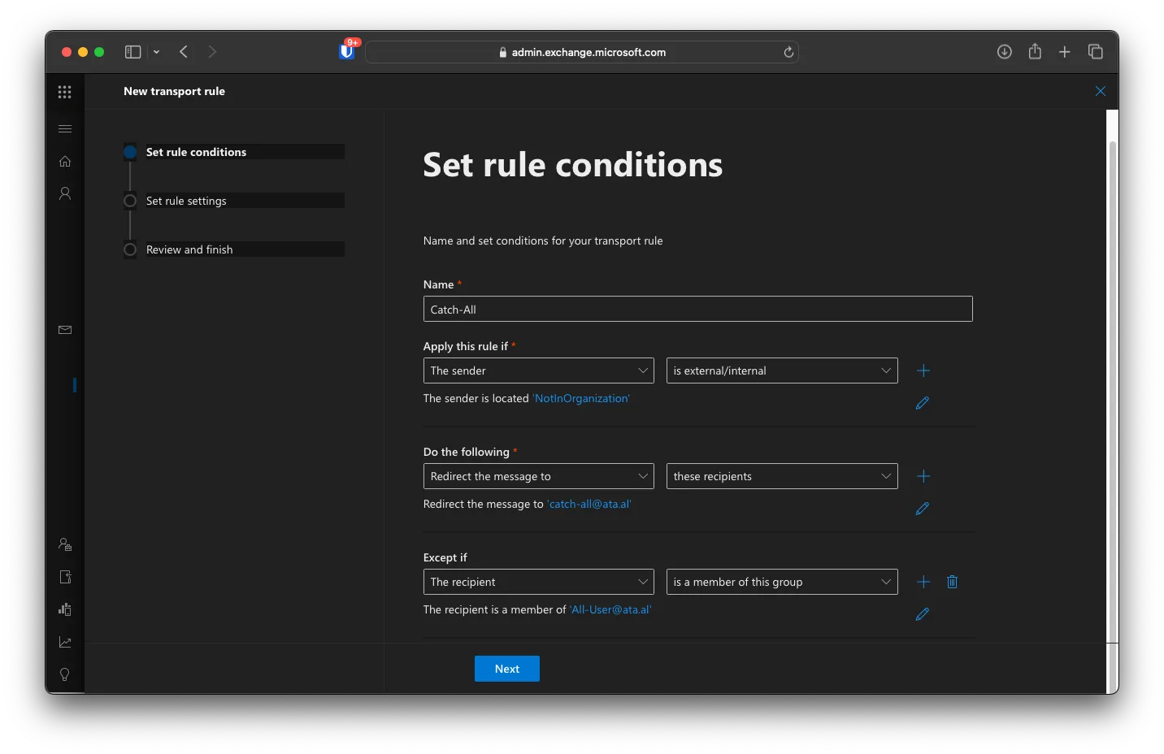Open the app launcher waffle icon
This screenshot has height=754, width=1164.
pyautogui.click(x=65, y=92)
